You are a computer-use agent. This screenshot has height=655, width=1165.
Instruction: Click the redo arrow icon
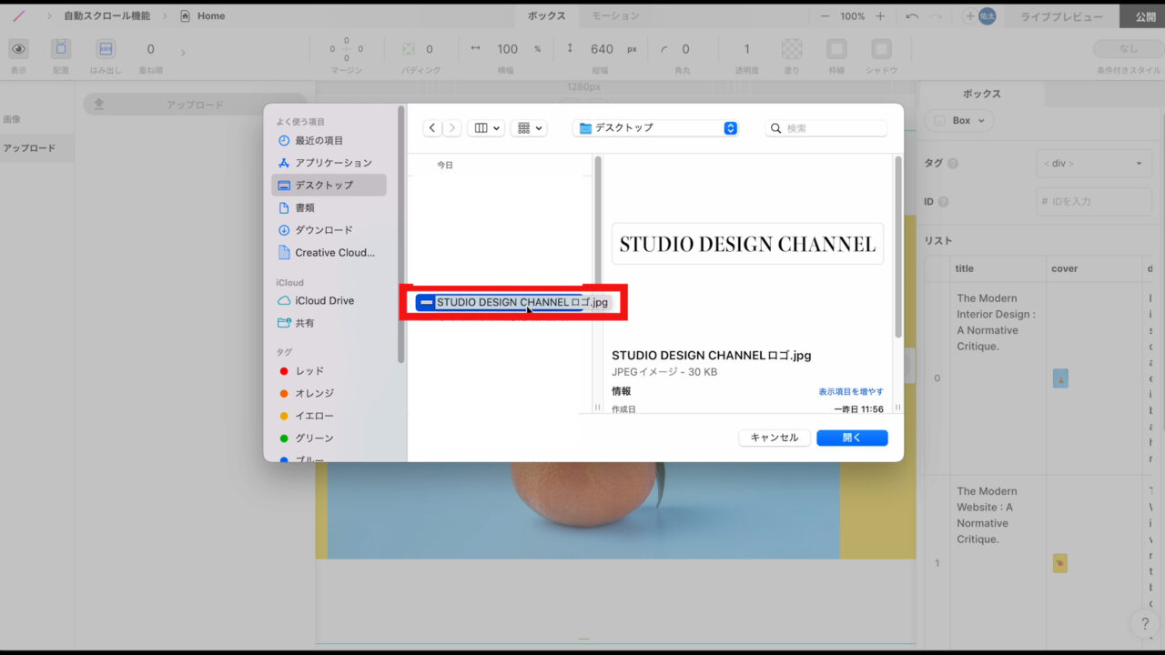click(937, 16)
